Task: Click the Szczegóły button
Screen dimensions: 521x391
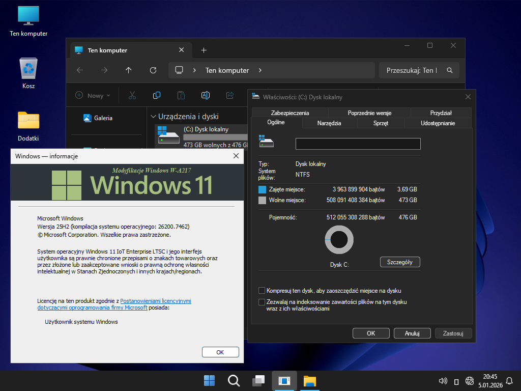Action: pyautogui.click(x=400, y=262)
